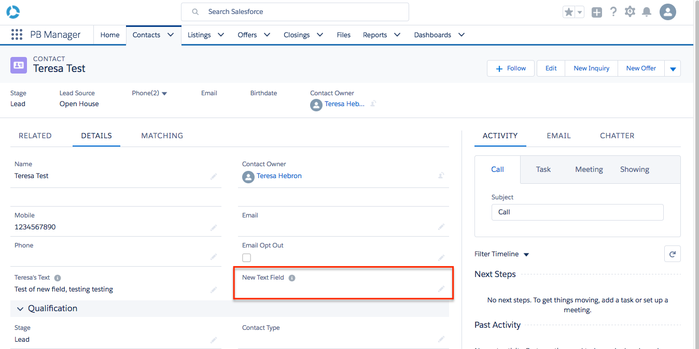Click the DETAILS tab
The image size is (699, 349).
96,136
